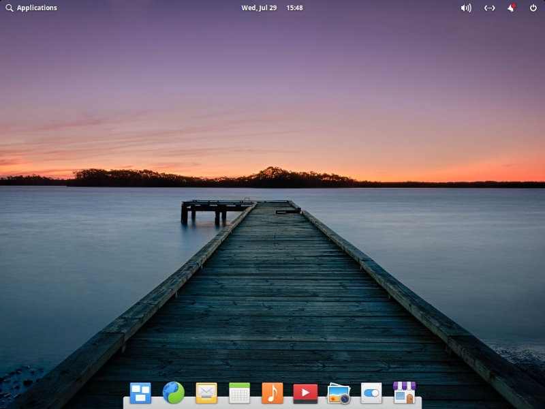
Task: Check new alerts on the notification bell
Action: click(513, 8)
